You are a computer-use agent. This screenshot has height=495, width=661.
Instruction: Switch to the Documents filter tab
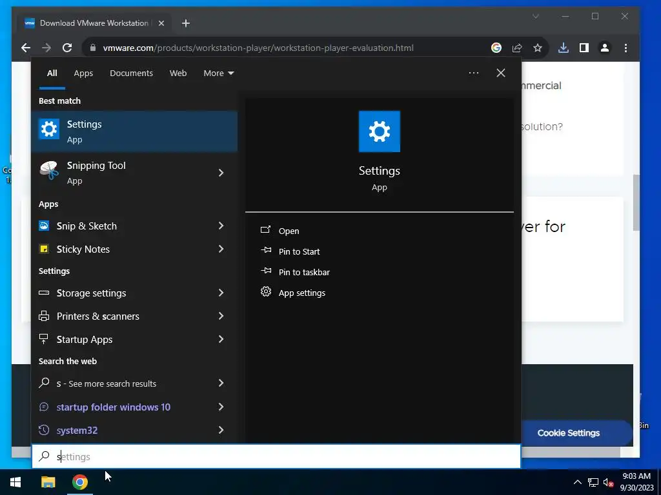point(131,73)
